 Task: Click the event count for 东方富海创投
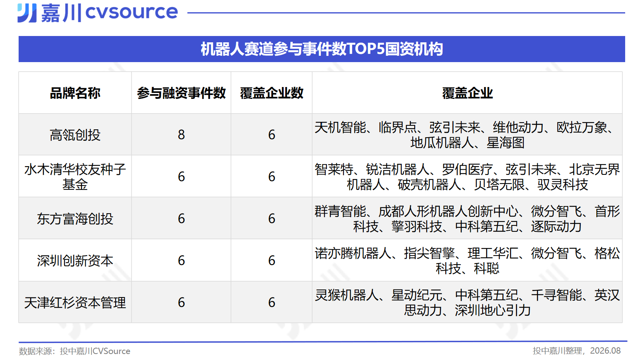pyautogui.click(x=181, y=219)
